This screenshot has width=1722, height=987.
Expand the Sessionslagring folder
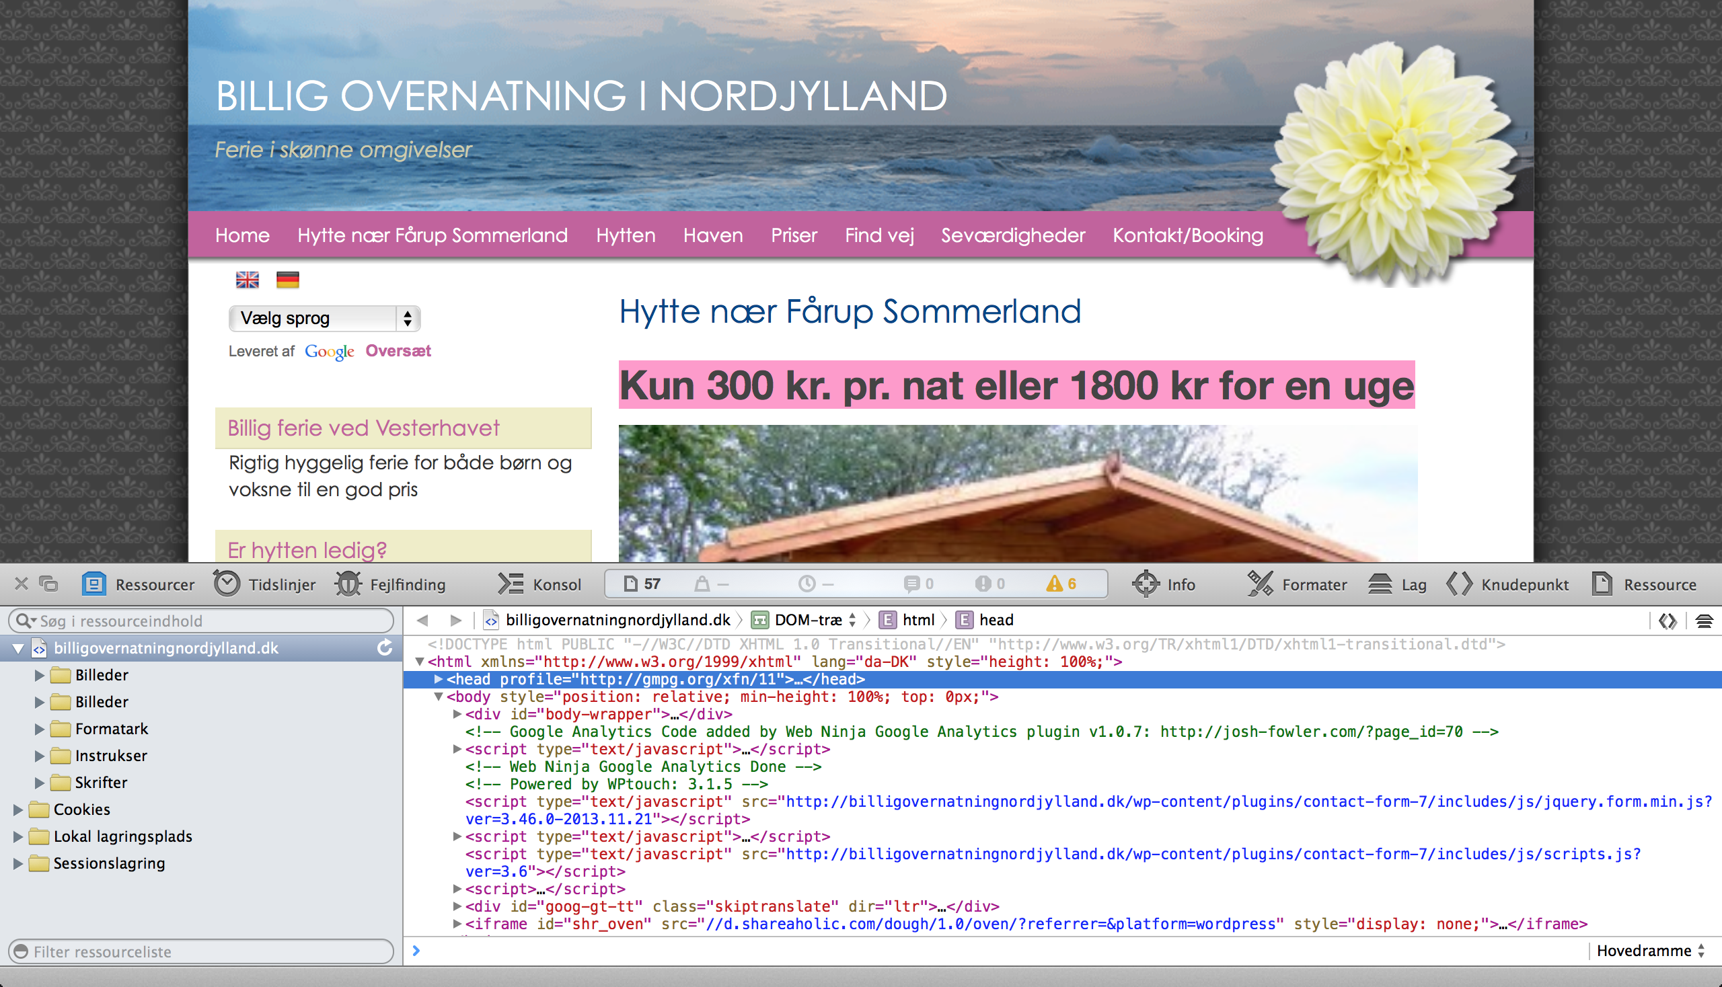tap(17, 863)
